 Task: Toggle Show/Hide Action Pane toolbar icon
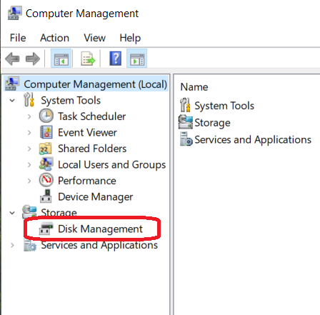click(136, 59)
